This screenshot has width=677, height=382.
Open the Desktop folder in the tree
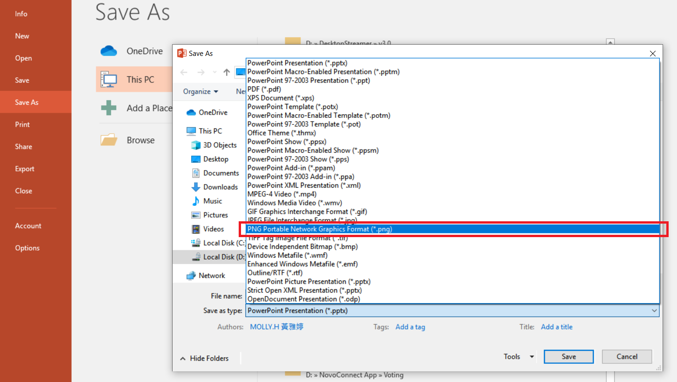[x=210, y=159]
